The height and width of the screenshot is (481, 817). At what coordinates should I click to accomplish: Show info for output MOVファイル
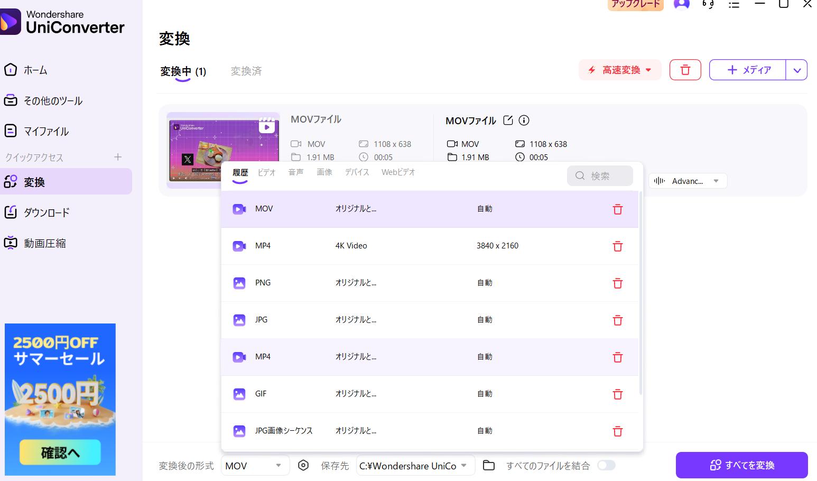tap(524, 120)
